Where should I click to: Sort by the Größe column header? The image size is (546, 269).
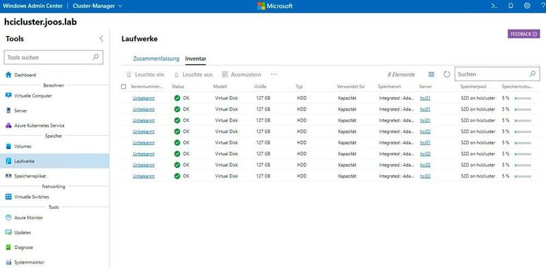(261, 87)
